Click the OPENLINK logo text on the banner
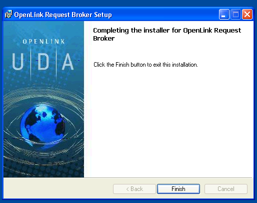This screenshot has width=257, height=203. pos(43,42)
